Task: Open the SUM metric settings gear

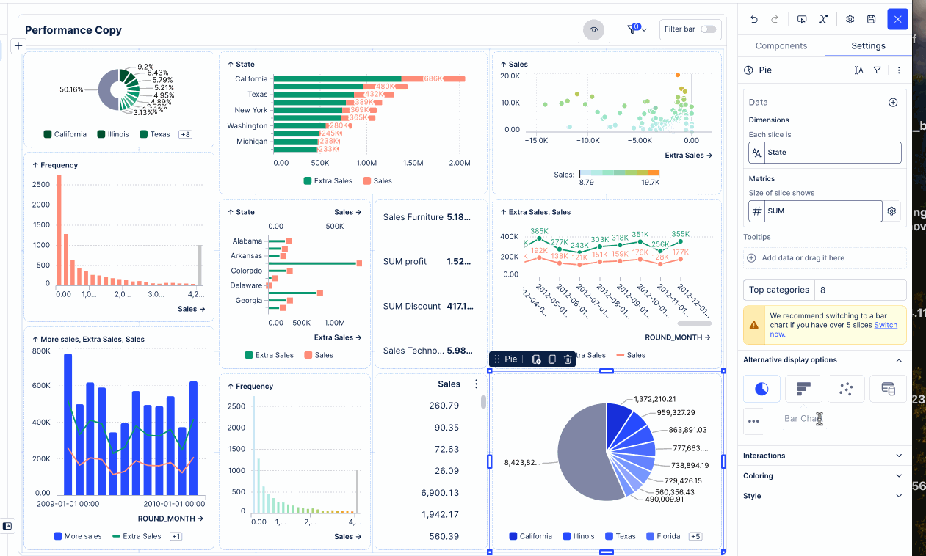Action: coord(891,211)
